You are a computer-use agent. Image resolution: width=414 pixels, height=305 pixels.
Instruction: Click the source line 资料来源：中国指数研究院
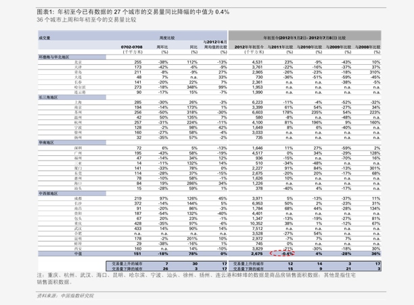pos(65,296)
